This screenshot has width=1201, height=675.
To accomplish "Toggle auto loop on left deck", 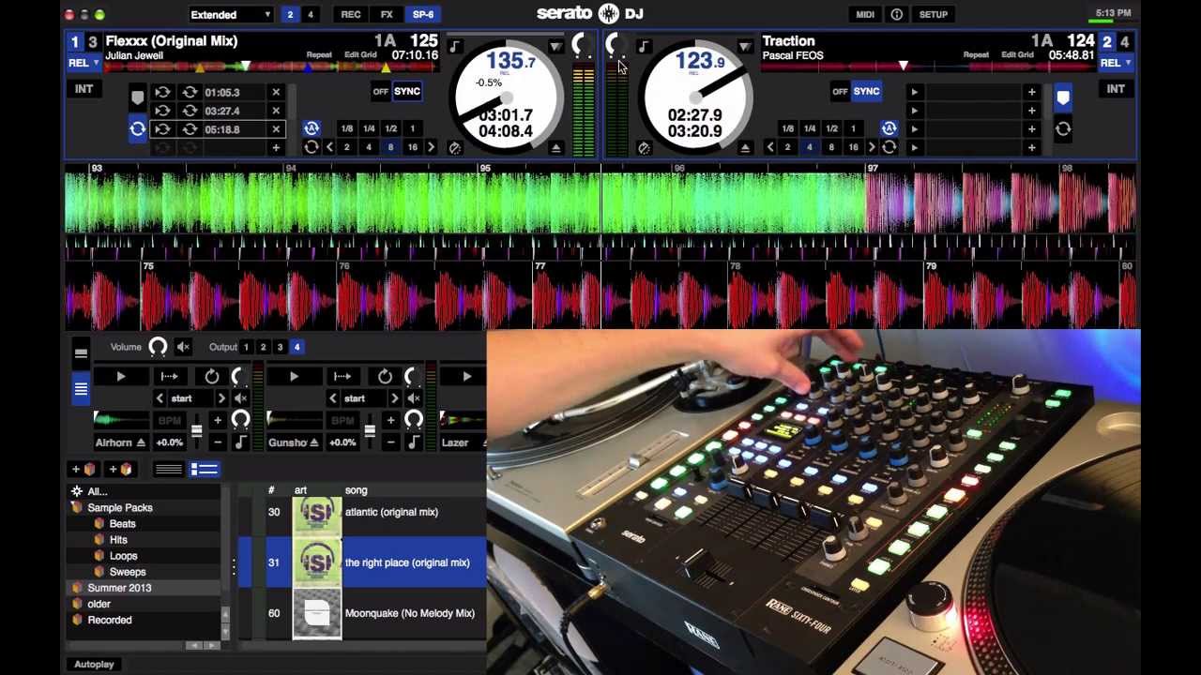I will tap(312, 128).
